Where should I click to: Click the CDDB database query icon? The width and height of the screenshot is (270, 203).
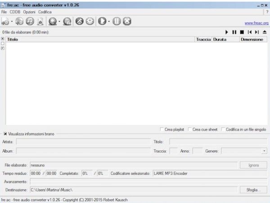click(x=53, y=21)
